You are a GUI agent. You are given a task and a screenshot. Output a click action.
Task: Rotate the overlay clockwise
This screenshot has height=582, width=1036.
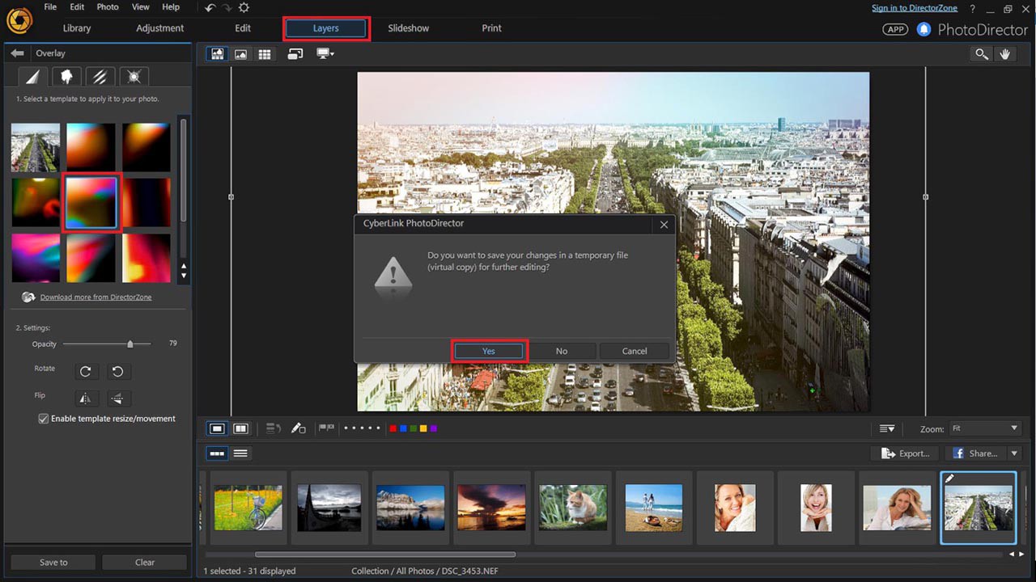(85, 372)
